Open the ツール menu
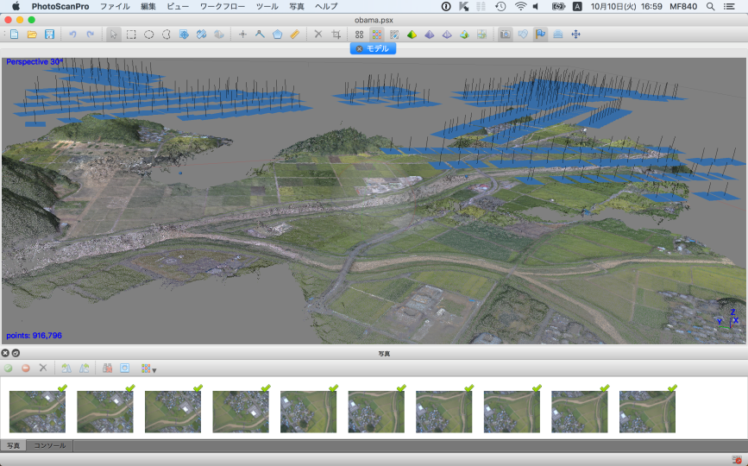This screenshot has width=748, height=466. (x=267, y=6)
